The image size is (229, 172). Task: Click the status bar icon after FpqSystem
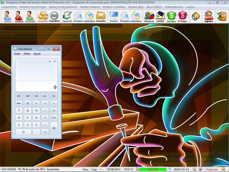(224, 169)
